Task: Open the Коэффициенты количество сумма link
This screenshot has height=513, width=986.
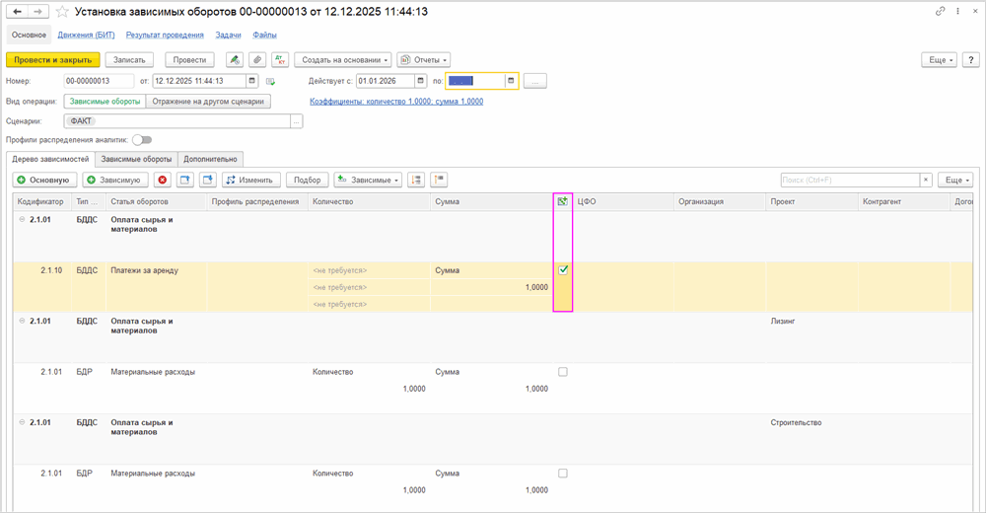Action: click(395, 101)
